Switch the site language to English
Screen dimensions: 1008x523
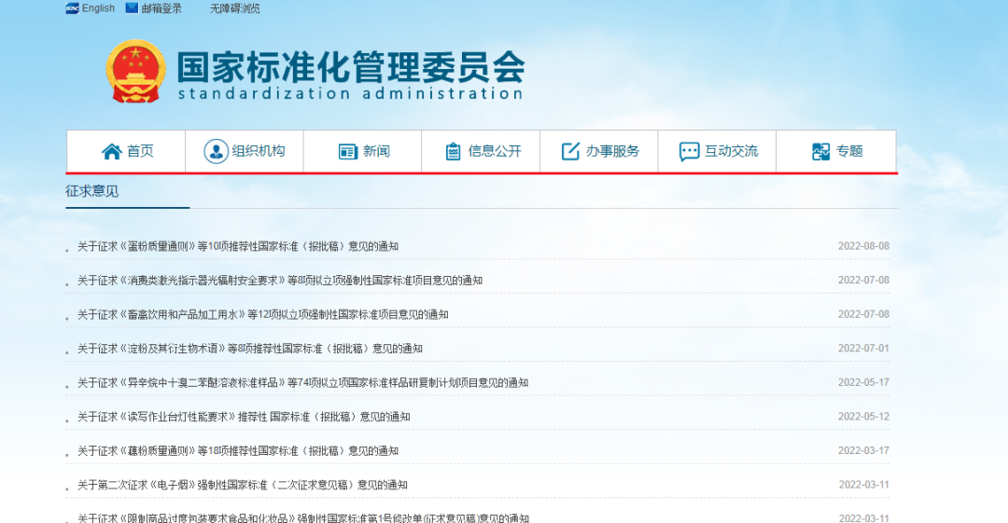[x=98, y=8]
